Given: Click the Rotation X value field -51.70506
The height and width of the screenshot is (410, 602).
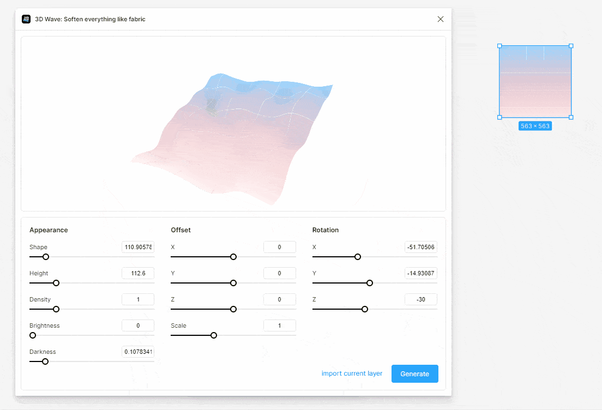Looking at the screenshot, I should pos(421,247).
